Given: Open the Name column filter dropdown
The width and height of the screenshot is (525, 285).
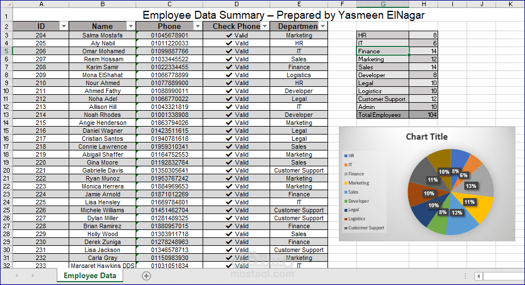Looking at the screenshot, I should pyautogui.click(x=131, y=26).
